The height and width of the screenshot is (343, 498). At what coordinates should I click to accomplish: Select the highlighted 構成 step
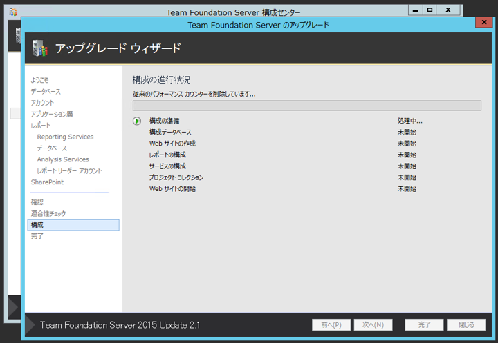pos(73,225)
